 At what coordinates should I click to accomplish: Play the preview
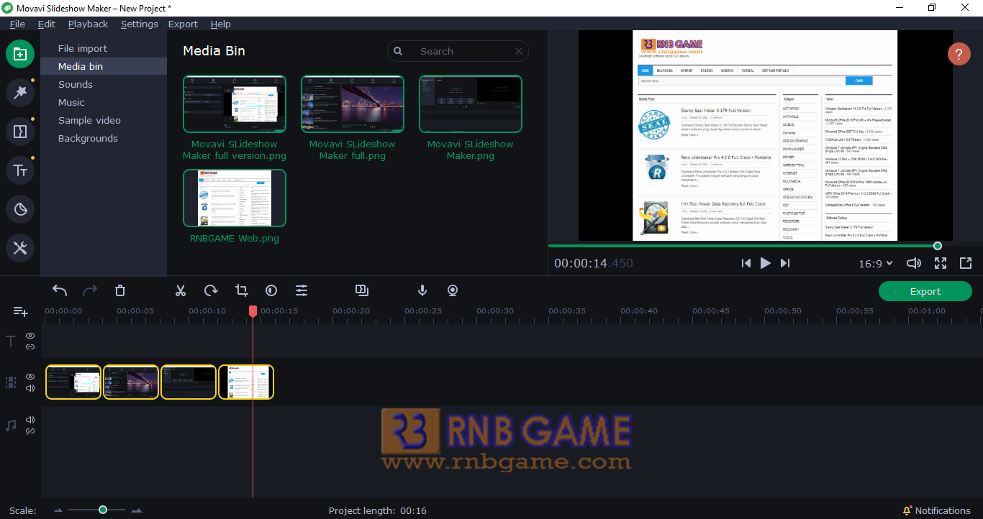coord(765,263)
